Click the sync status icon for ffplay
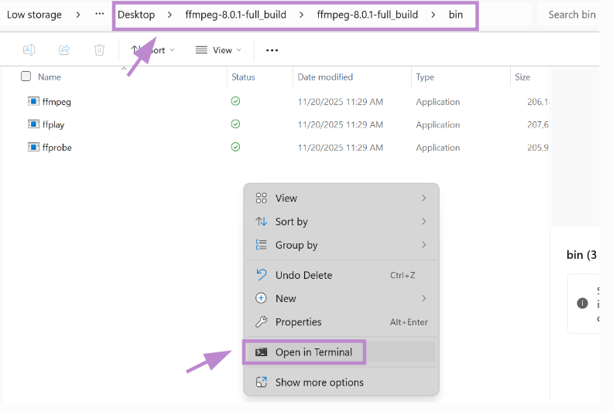This screenshot has width=613, height=411. click(235, 124)
